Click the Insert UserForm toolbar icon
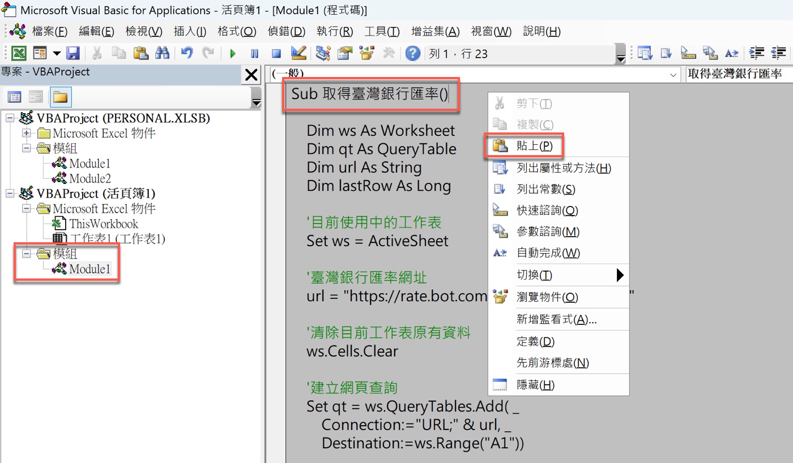This screenshot has height=463, width=793. tap(40, 53)
